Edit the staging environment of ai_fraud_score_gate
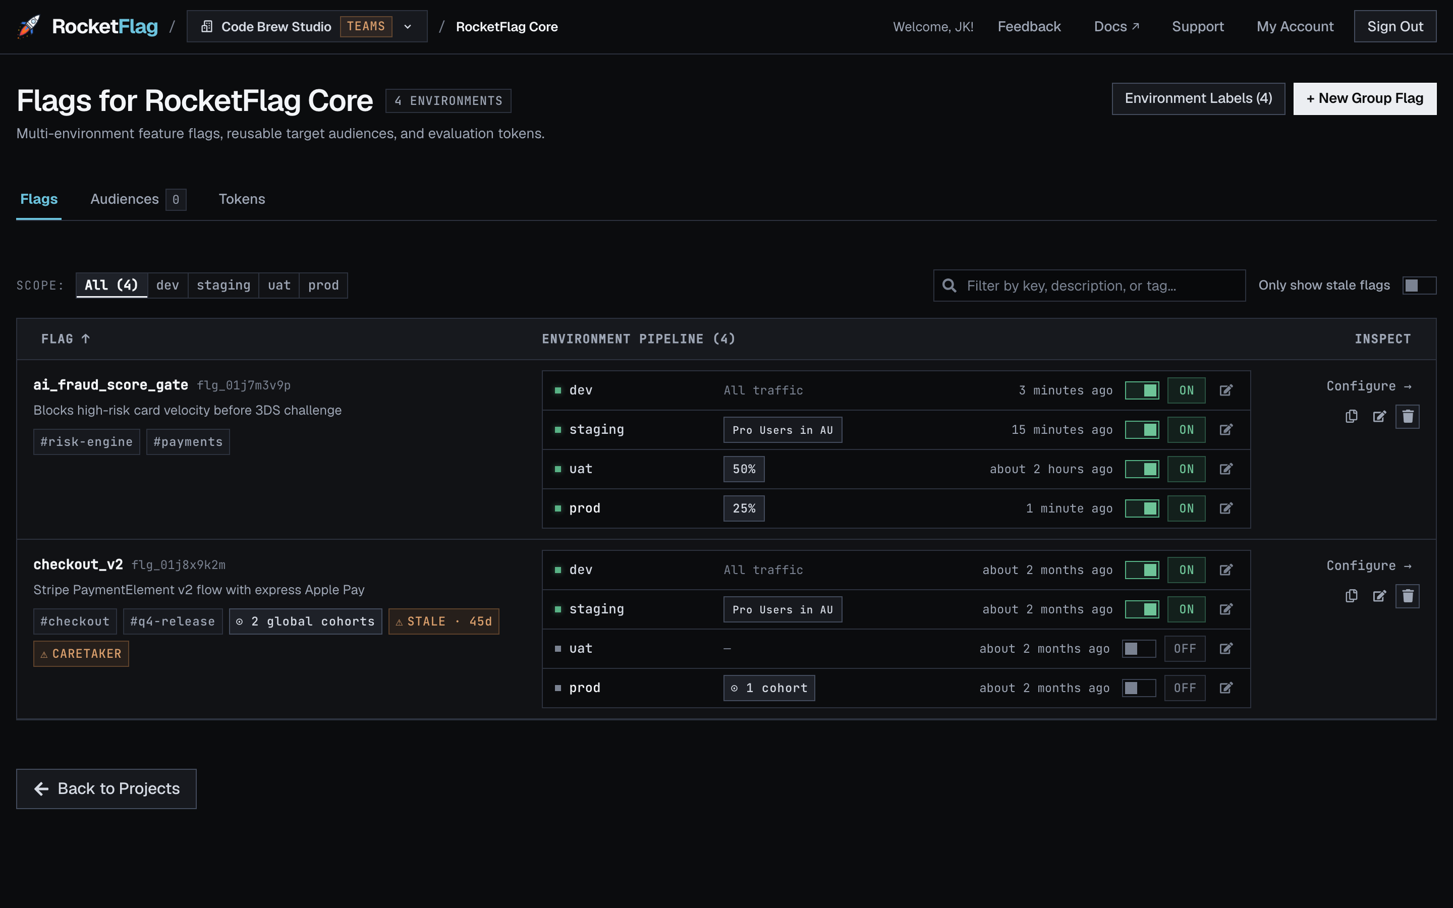The width and height of the screenshot is (1453, 908). pos(1226,429)
